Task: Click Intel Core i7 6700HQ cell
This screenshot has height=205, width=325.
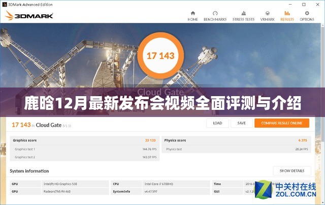Action: (176, 184)
